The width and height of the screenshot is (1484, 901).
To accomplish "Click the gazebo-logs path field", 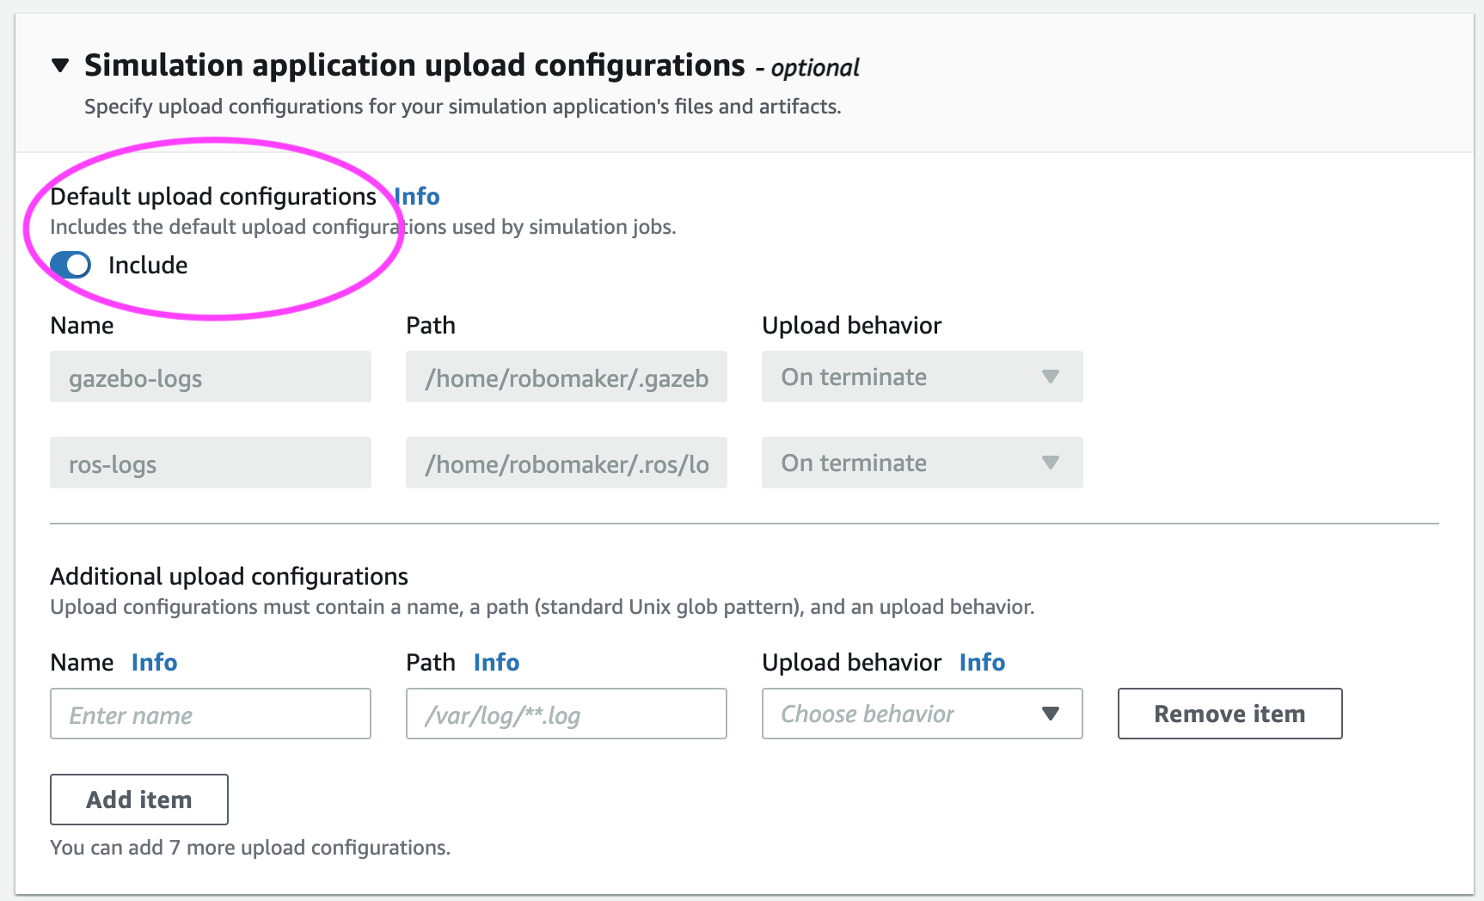I will [566, 377].
